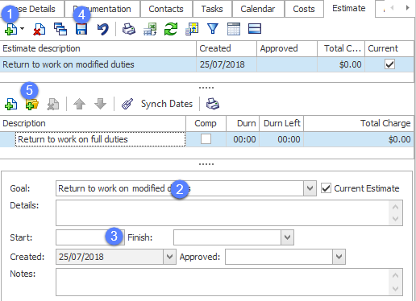This screenshot has width=416, height=301.
Task: Click the Finish date input field
Action: coord(227,237)
